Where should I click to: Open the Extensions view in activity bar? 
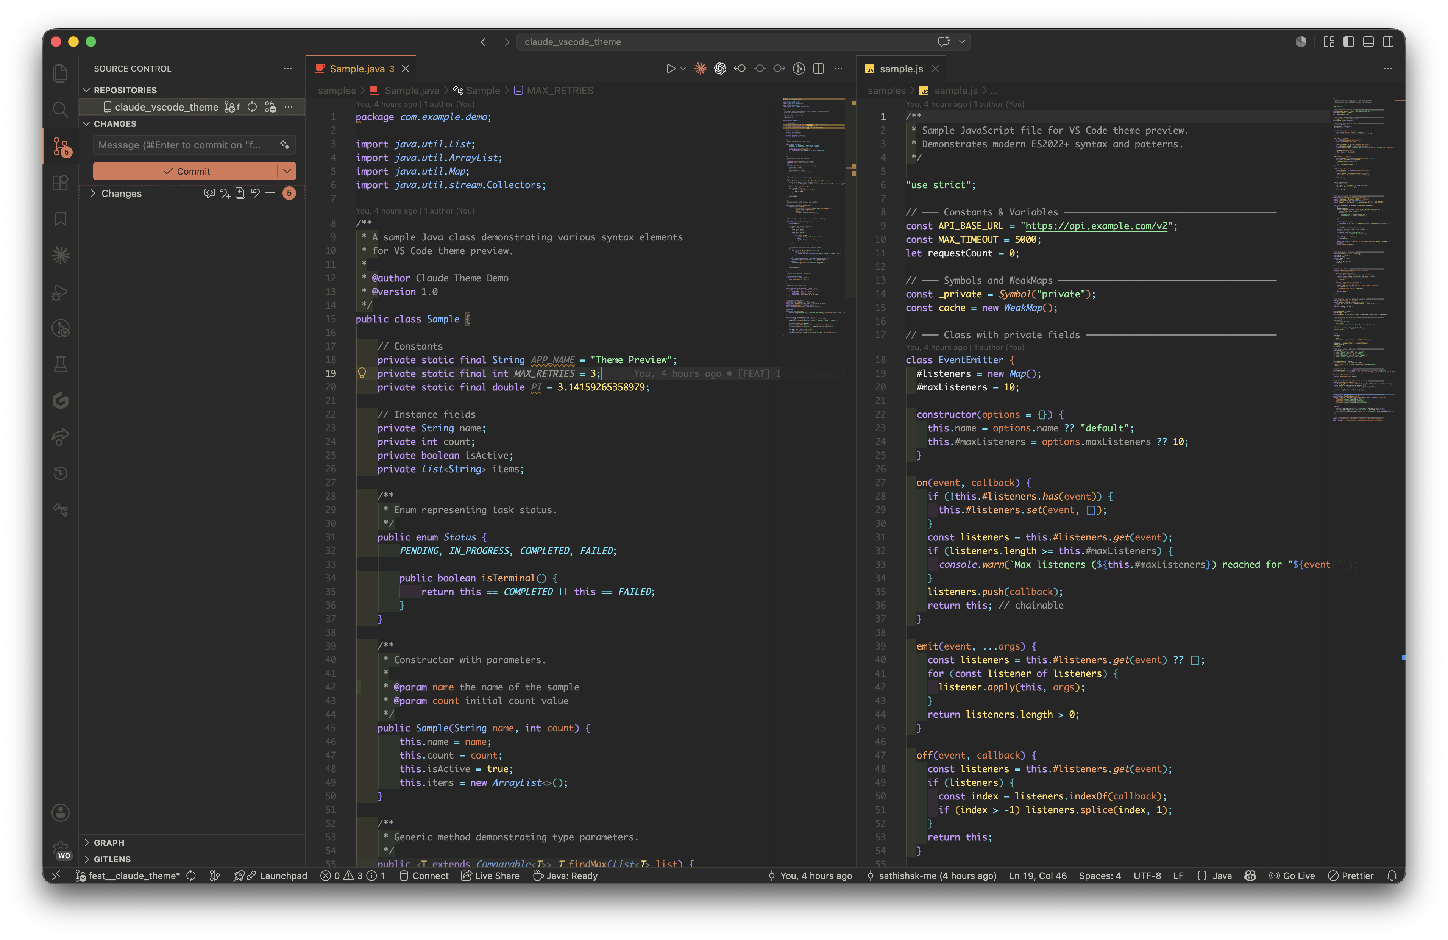tap(60, 183)
